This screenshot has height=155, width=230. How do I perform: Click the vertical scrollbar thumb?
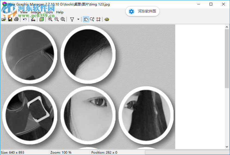(227, 58)
